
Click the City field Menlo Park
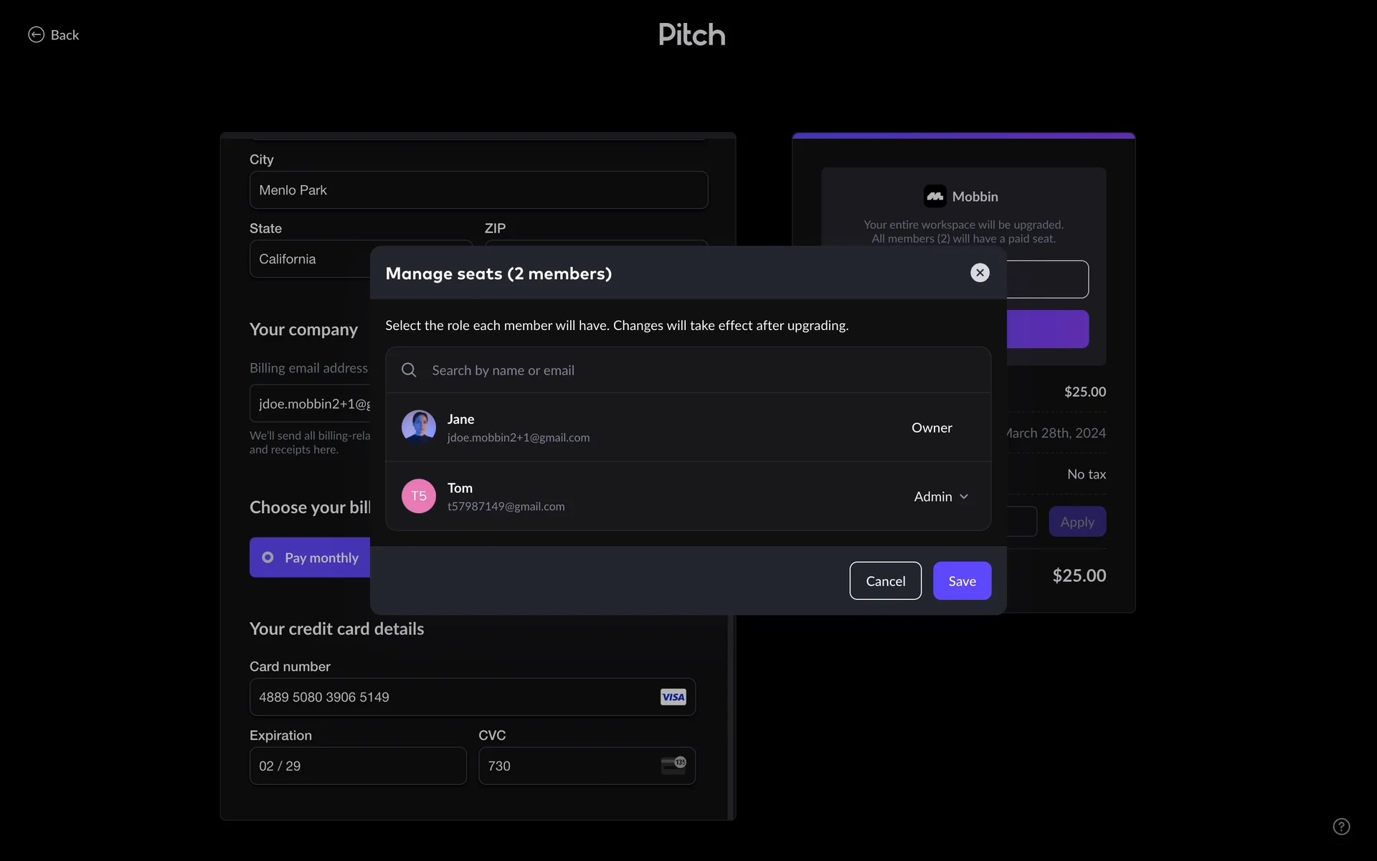pos(478,190)
